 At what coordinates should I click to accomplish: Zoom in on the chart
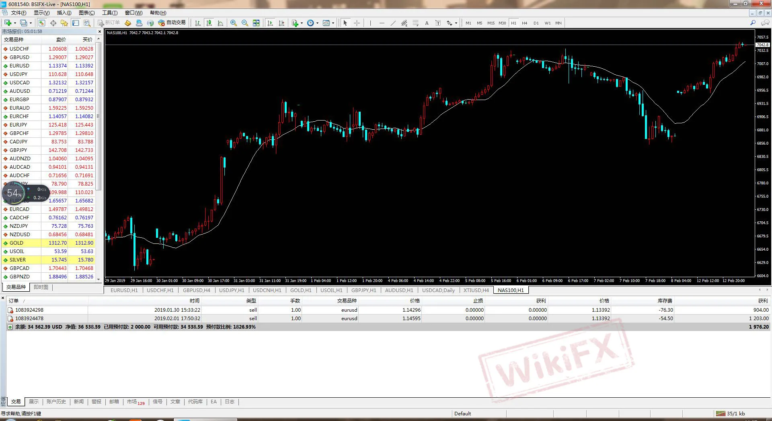point(234,23)
